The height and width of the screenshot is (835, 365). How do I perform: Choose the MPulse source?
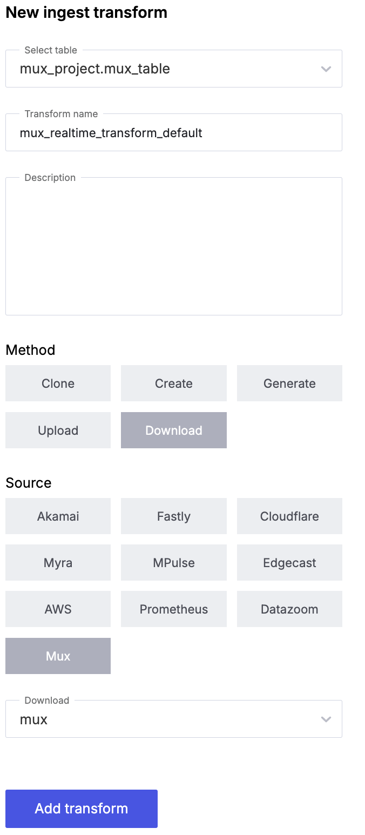tap(173, 562)
